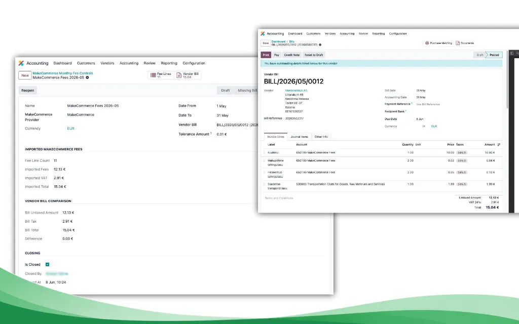Click the Credit Note button

pos(291,55)
